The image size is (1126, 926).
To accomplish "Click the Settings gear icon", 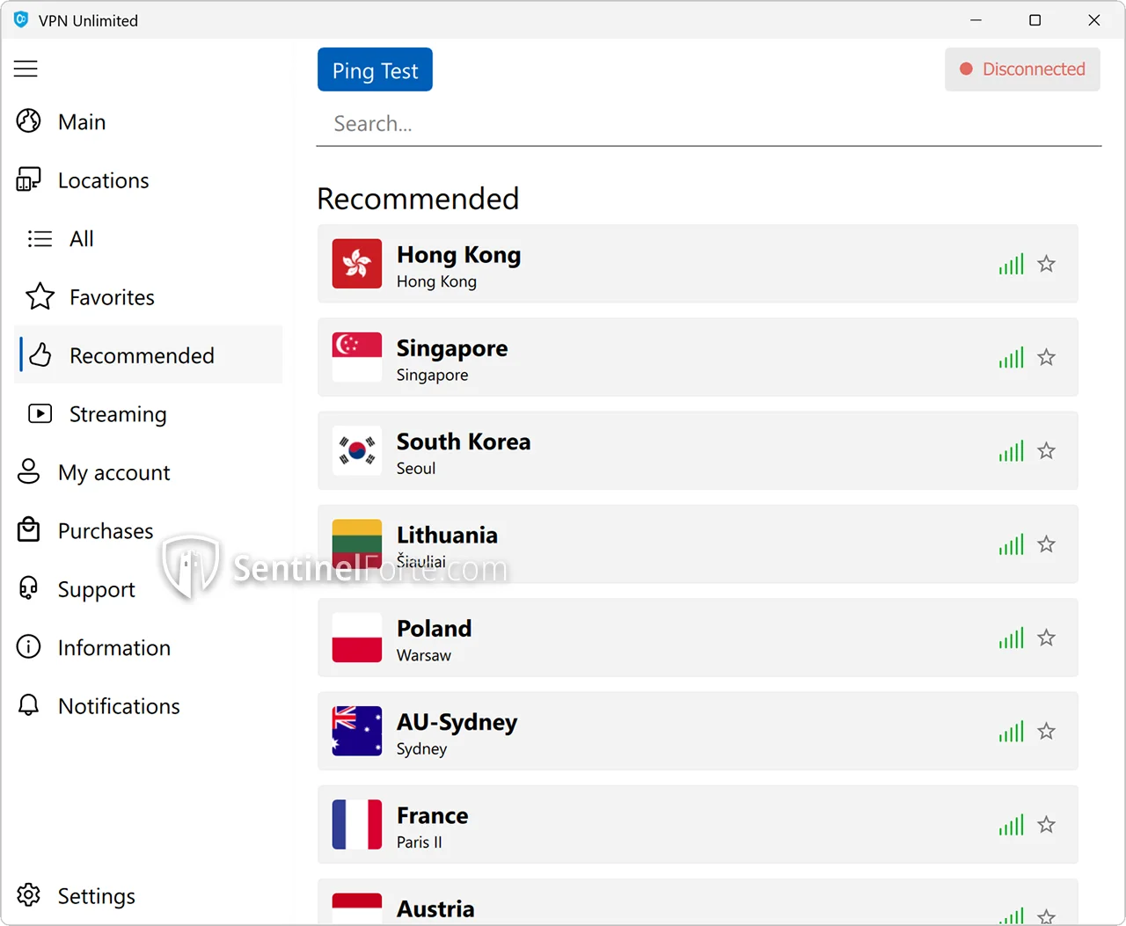I will 28,895.
